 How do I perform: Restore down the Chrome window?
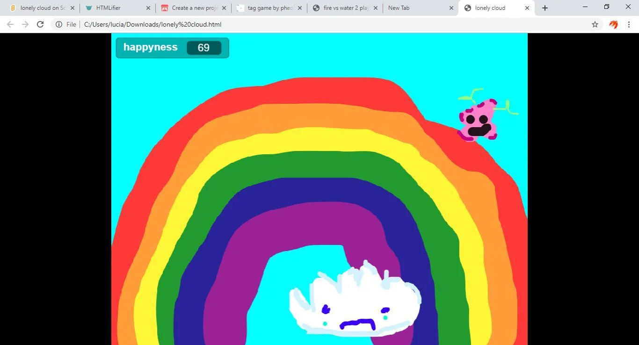(607, 7)
